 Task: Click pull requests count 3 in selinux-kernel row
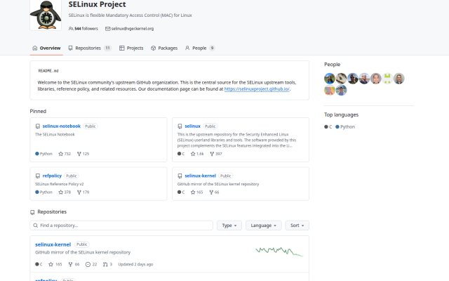[107, 264]
